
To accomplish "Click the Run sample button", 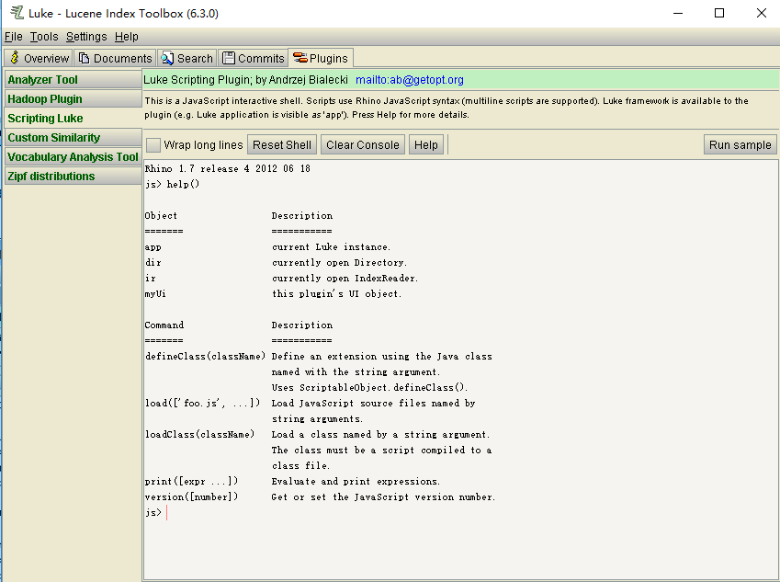I will point(740,145).
